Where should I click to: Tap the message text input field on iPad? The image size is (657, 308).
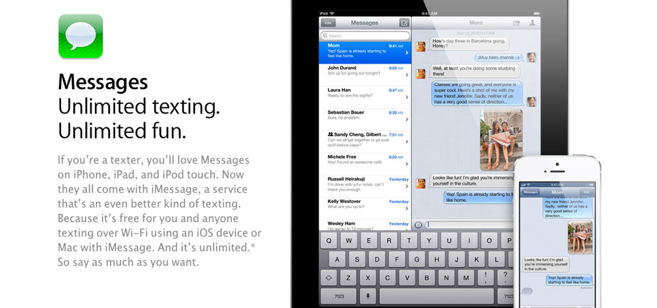tap(470, 225)
